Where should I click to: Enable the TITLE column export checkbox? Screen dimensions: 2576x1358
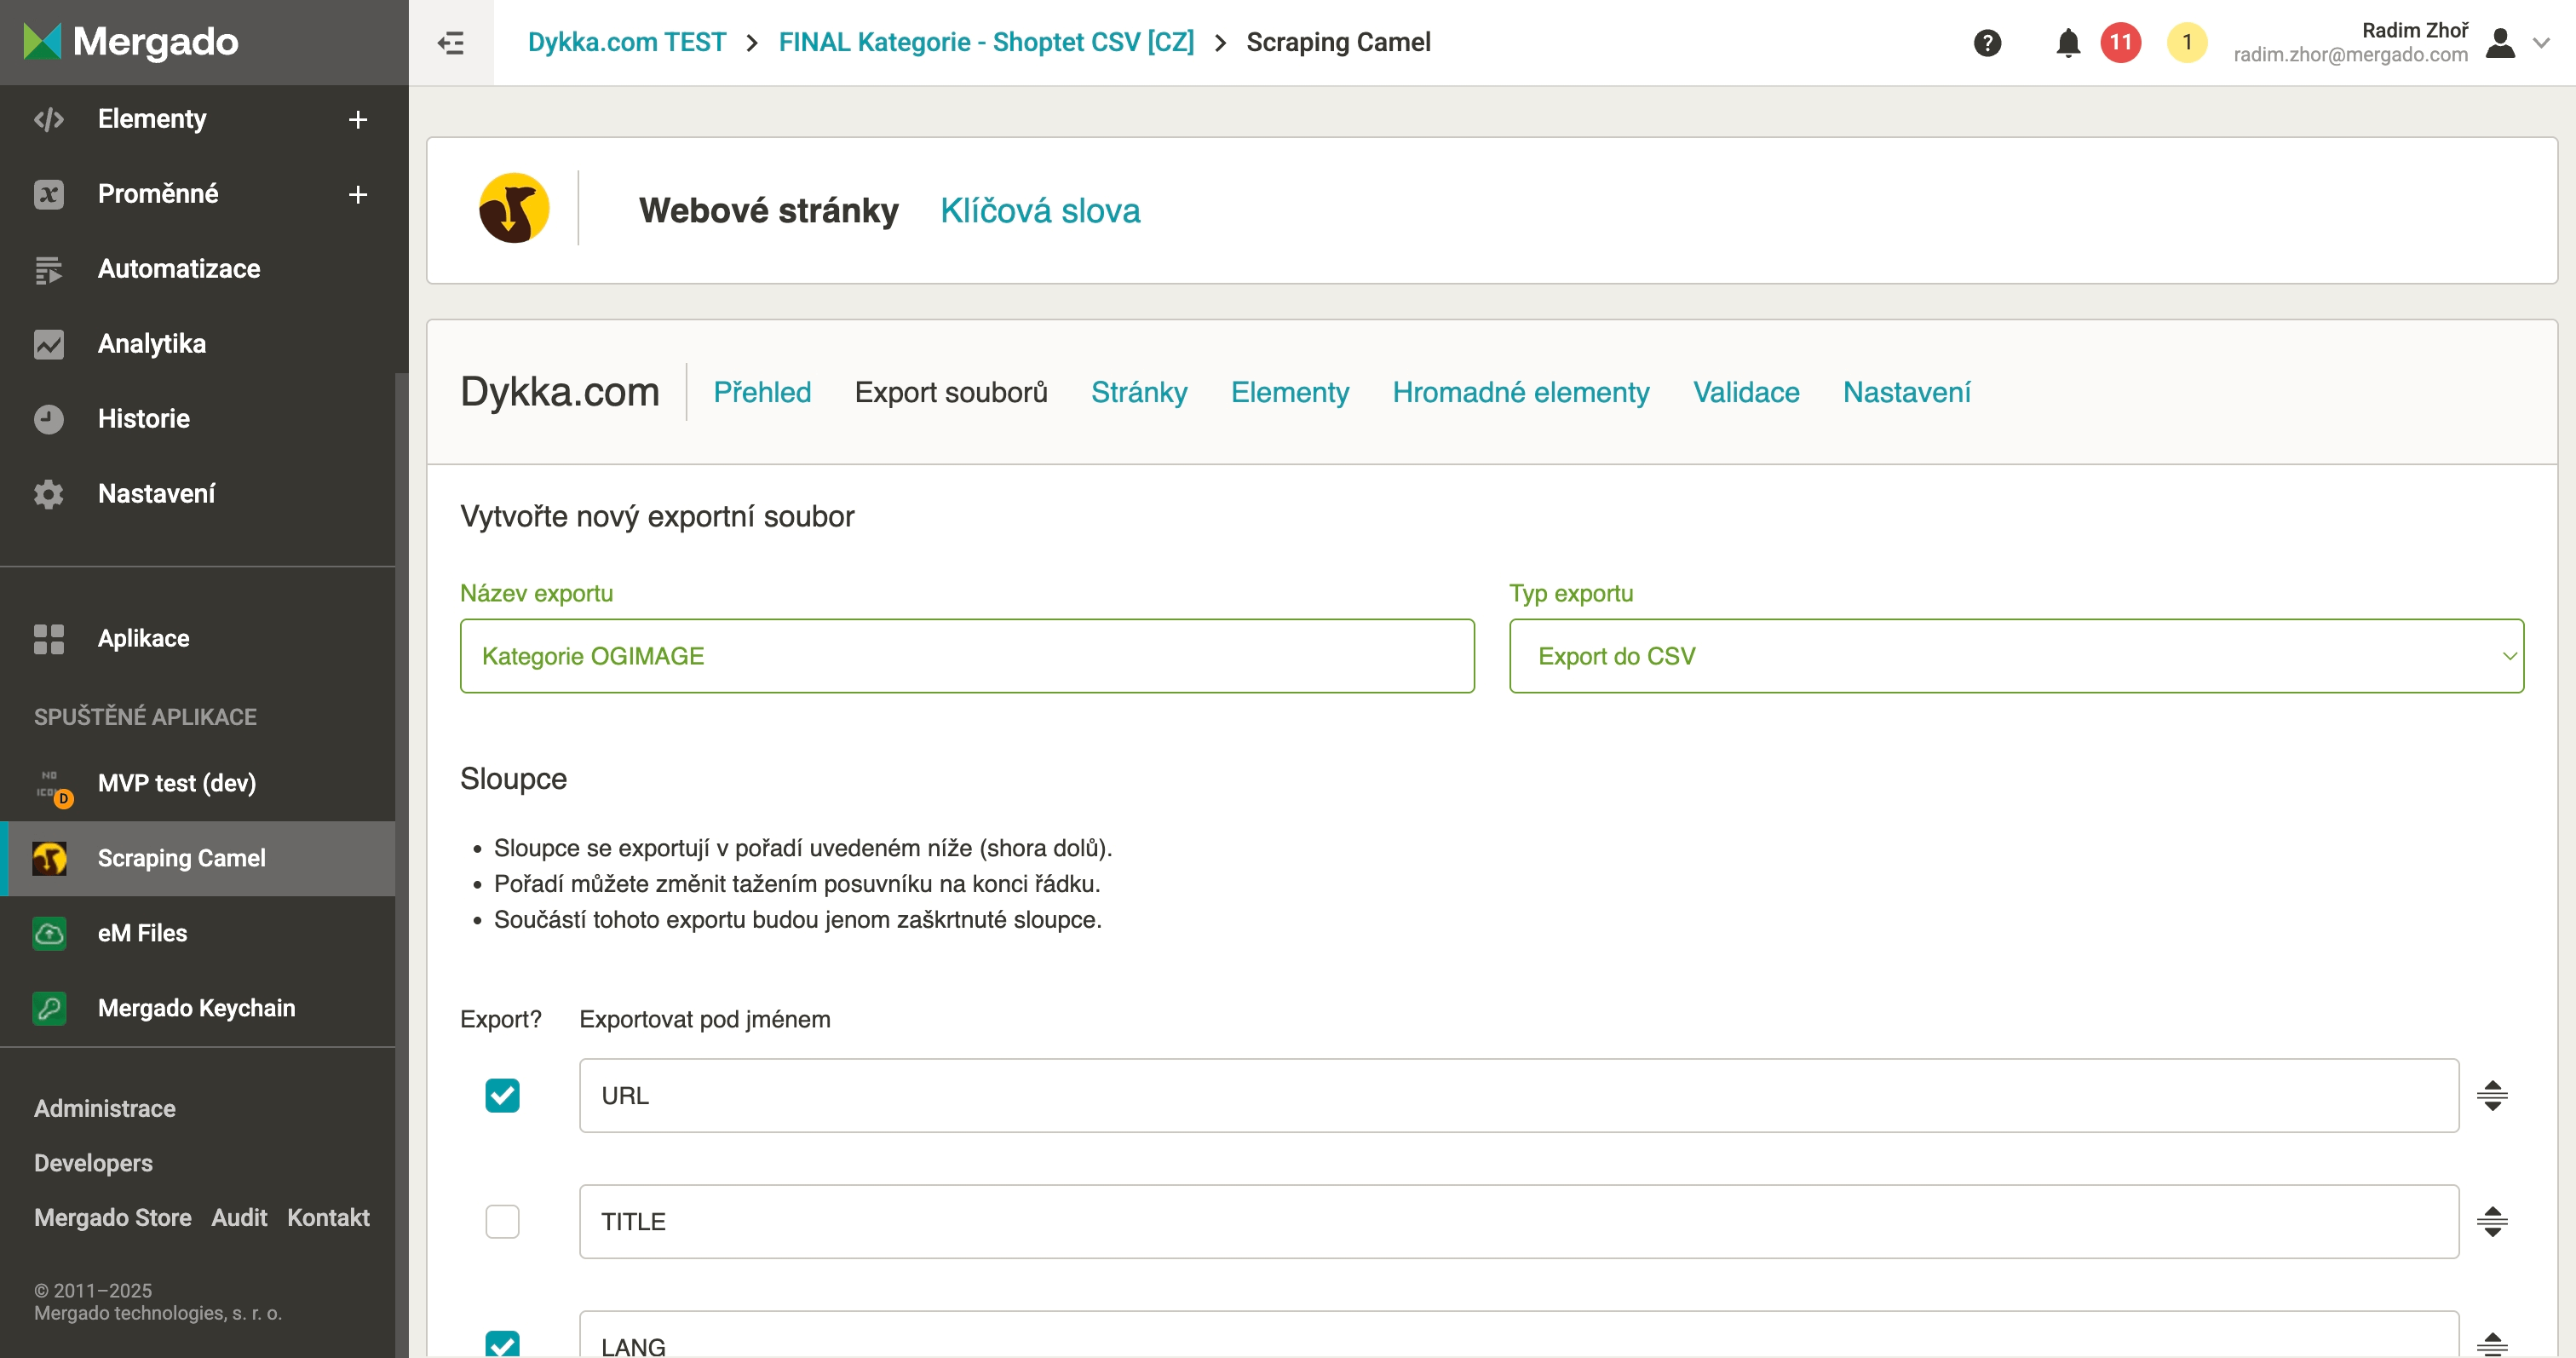(502, 1221)
